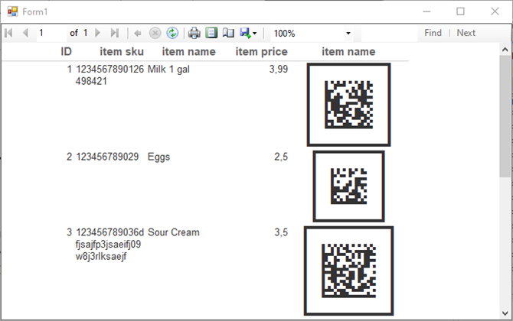Viewport: 513px width, 321px height.
Task: Open the 100% zoom dropdown
Action: click(x=348, y=34)
